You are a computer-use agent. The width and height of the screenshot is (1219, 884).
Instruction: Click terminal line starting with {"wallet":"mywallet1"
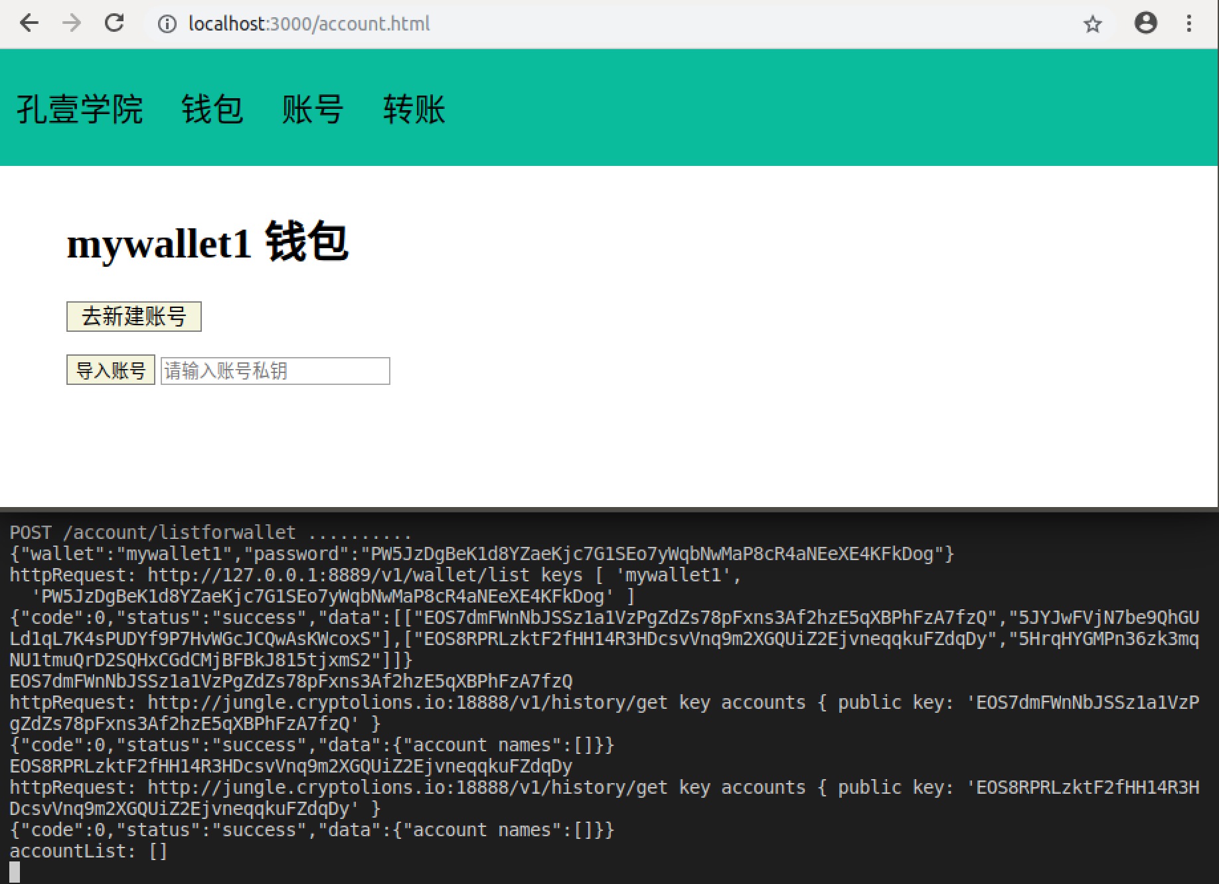coord(481,553)
